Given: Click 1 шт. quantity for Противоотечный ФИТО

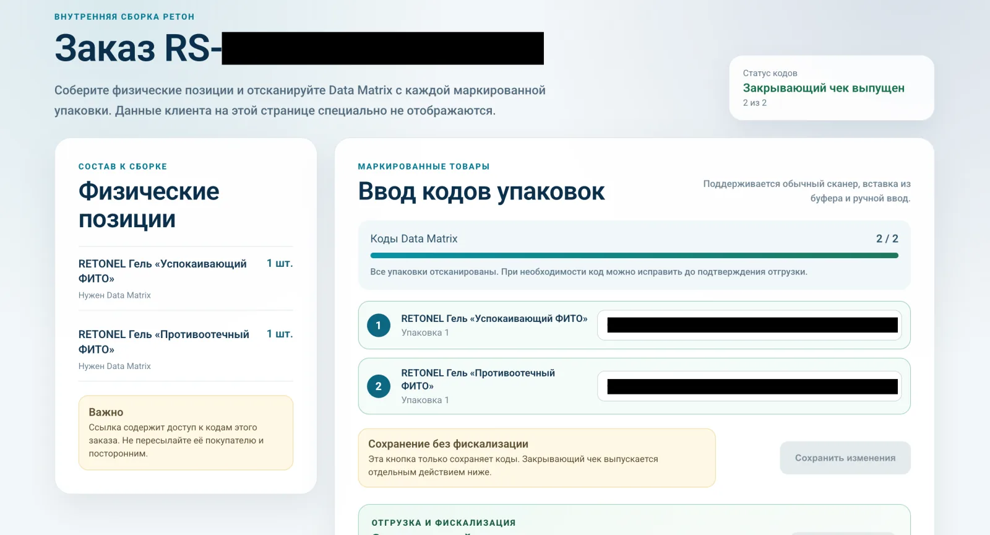Looking at the screenshot, I should (280, 334).
